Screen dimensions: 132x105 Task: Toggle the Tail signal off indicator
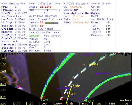108,26
